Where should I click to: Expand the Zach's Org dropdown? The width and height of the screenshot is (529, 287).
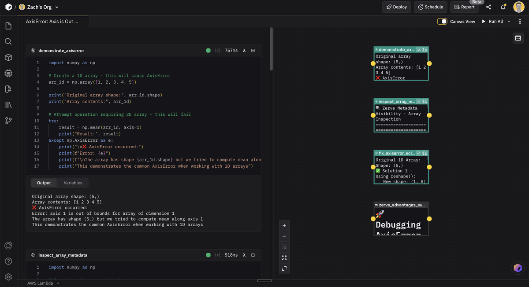[x=56, y=7]
